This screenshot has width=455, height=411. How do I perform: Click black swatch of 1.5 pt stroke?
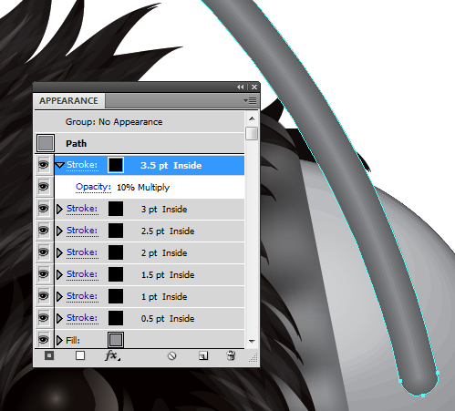(x=116, y=274)
